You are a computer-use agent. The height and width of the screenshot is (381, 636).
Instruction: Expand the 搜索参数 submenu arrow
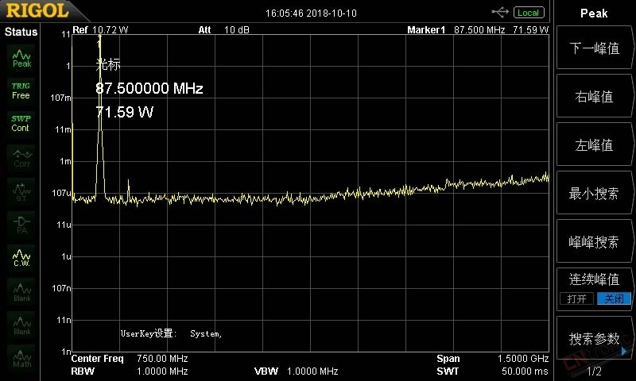coord(624,352)
